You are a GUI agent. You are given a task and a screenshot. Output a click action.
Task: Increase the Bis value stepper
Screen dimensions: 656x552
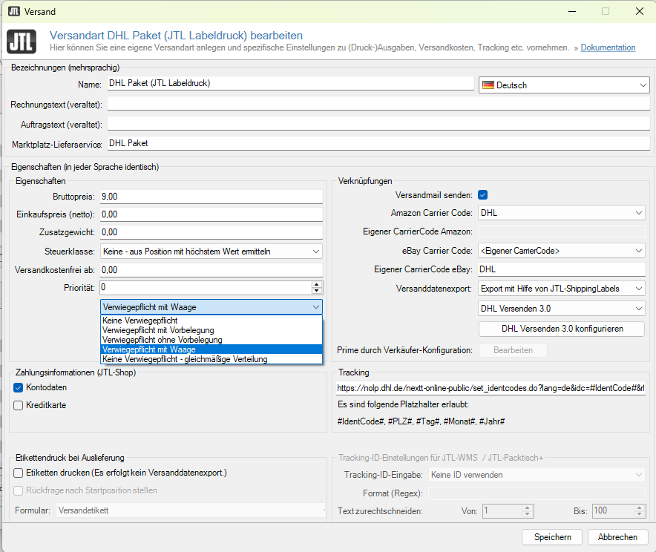pos(639,507)
